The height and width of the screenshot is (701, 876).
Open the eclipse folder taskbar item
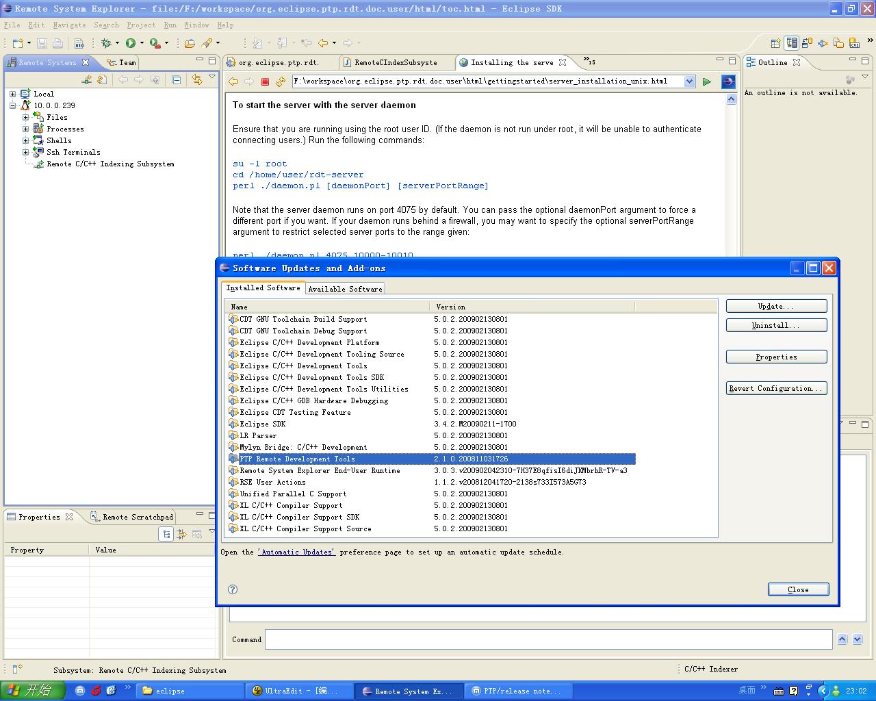click(x=190, y=691)
